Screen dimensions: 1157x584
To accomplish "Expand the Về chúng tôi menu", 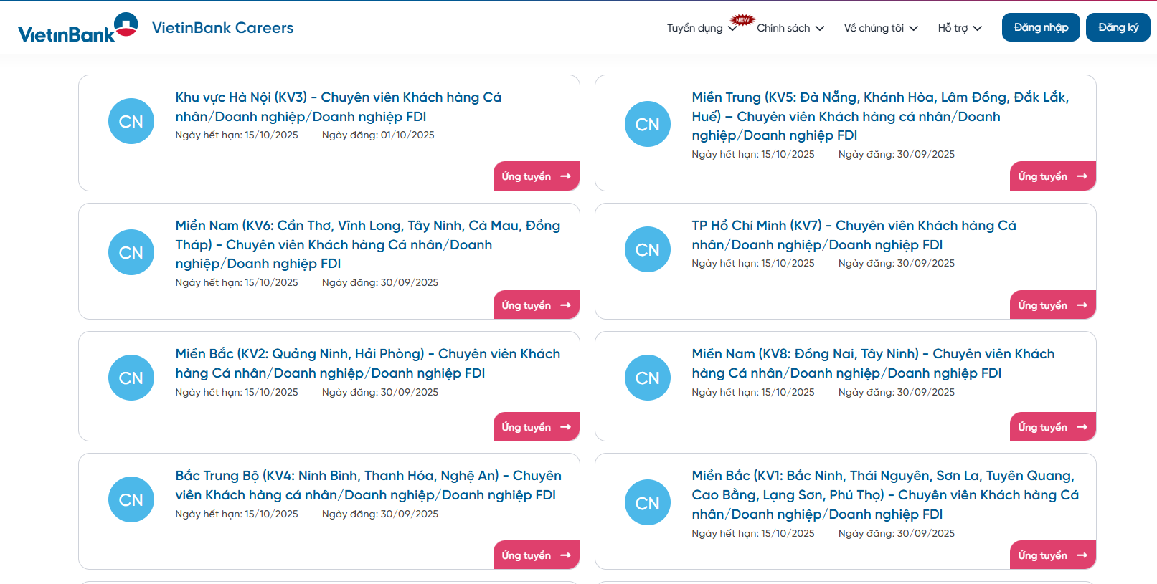I will pos(880,28).
